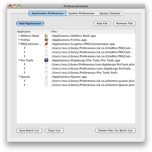Collapse the Pro Tools tree row
Viewport: 152px width, 152px height.
point(19,60)
